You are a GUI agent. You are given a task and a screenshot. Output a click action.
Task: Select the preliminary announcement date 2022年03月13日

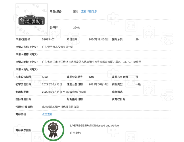(52, 84)
